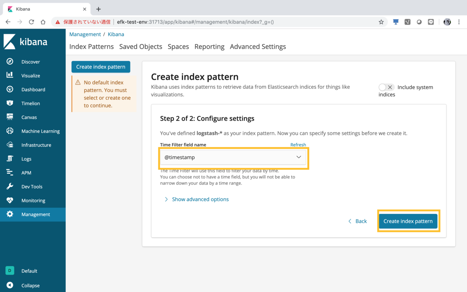Open a new browser tab

coord(98,9)
